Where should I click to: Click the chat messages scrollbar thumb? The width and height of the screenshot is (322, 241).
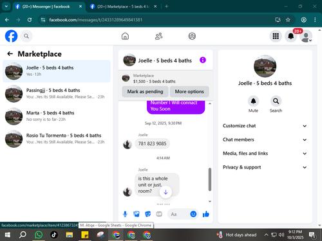210,179
